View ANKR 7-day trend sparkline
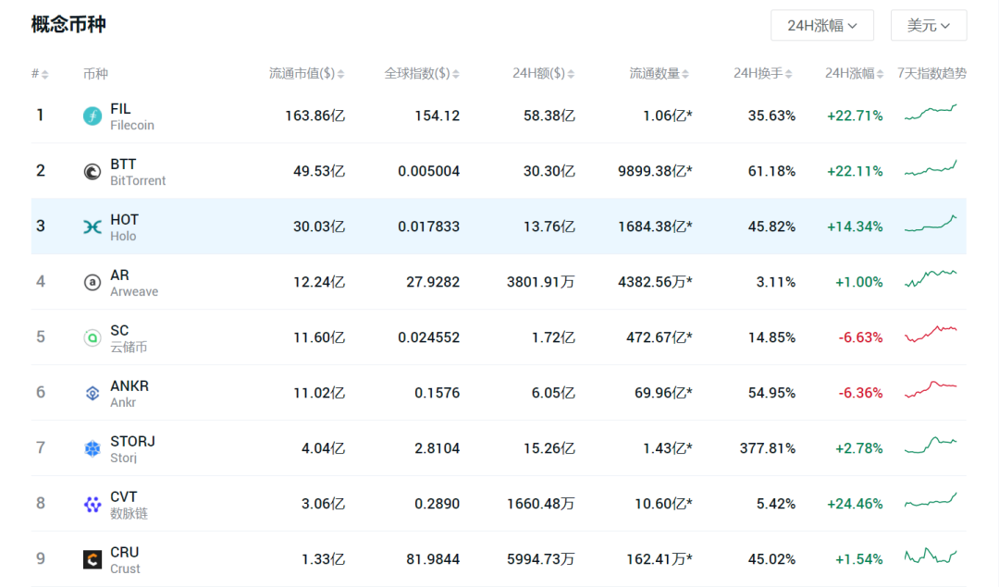 click(x=931, y=389)
